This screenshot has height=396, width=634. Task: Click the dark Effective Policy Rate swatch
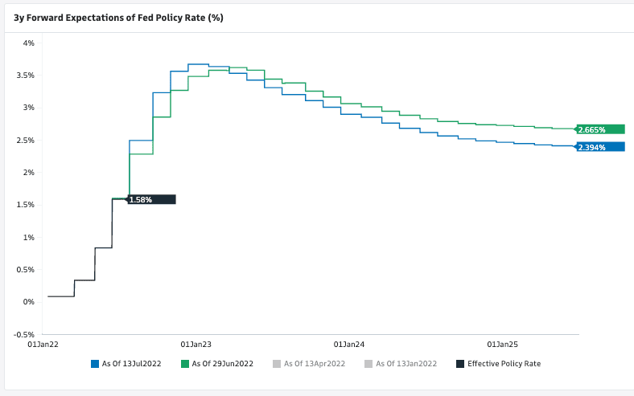pos(460,364)
